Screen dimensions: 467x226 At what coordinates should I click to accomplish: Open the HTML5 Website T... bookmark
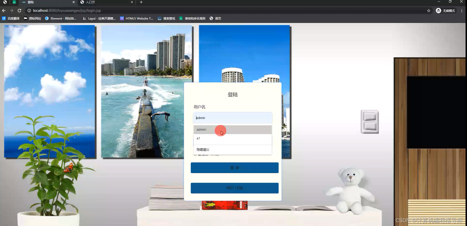pos(137,18)
